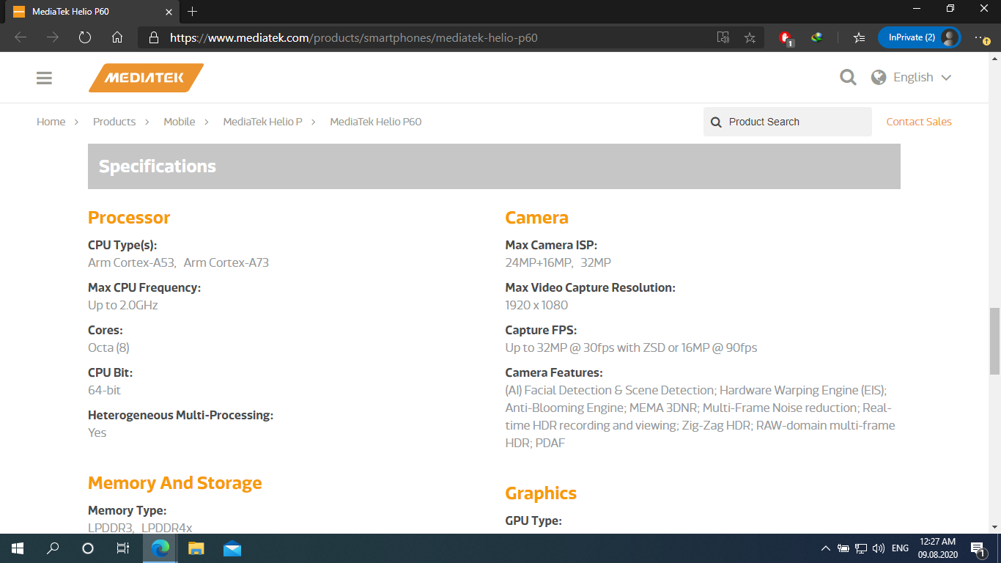
Task: Open a new browser tab
Action: click(193, 12)
